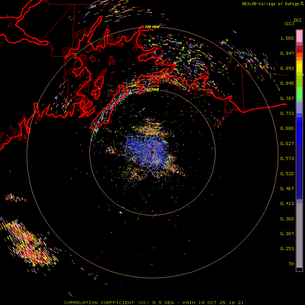Select the 0.680 scale value
Image resolution: width=305 pixels, height=305 pixels.
(x=287, y=128)
